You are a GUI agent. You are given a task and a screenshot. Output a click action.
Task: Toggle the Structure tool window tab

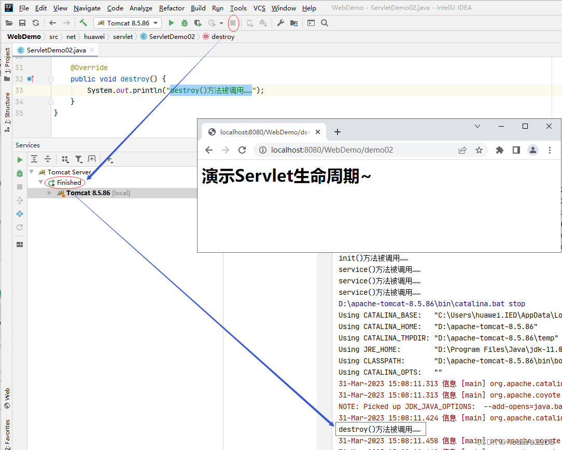pyautogui.click(x=7, y=112)
